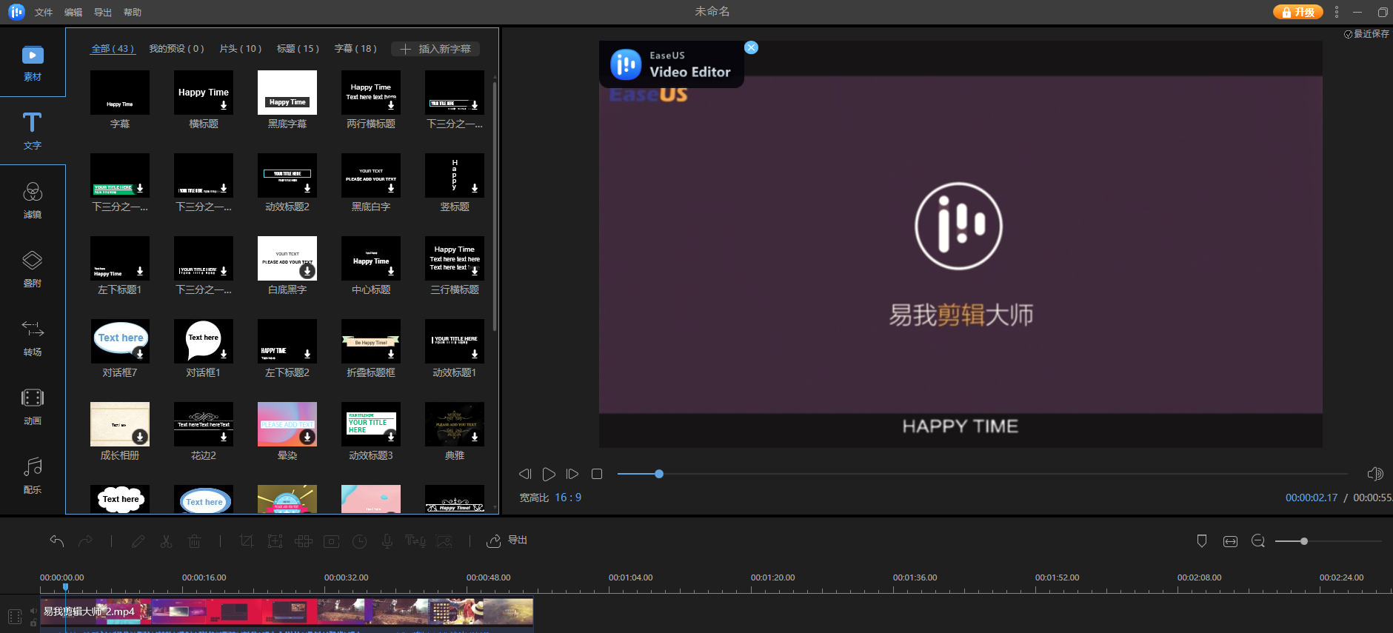The height and width of the screenshot is (633, 1393).
Task: Click the freeze frame icon
Action: pyautogui.click(x=332, y=541)
